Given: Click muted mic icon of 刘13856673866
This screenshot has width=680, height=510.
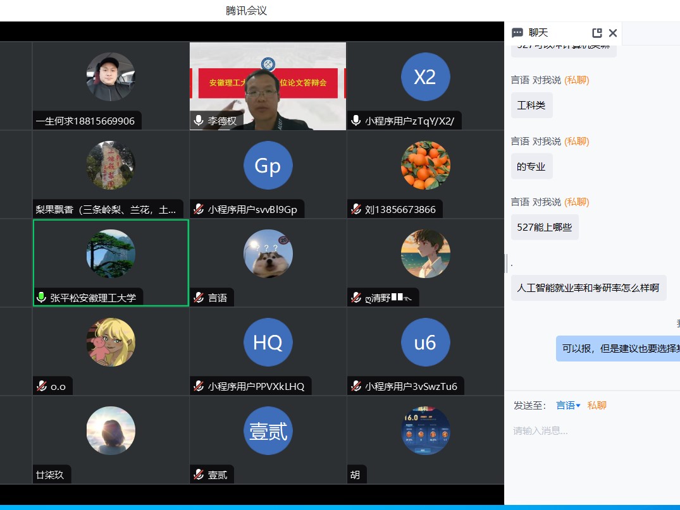Looking at the screenshot, I should pos(356,209).
